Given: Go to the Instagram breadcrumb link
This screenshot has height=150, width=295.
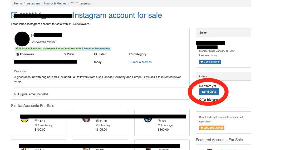Looking at the screenshot, I should coord(33,3).
